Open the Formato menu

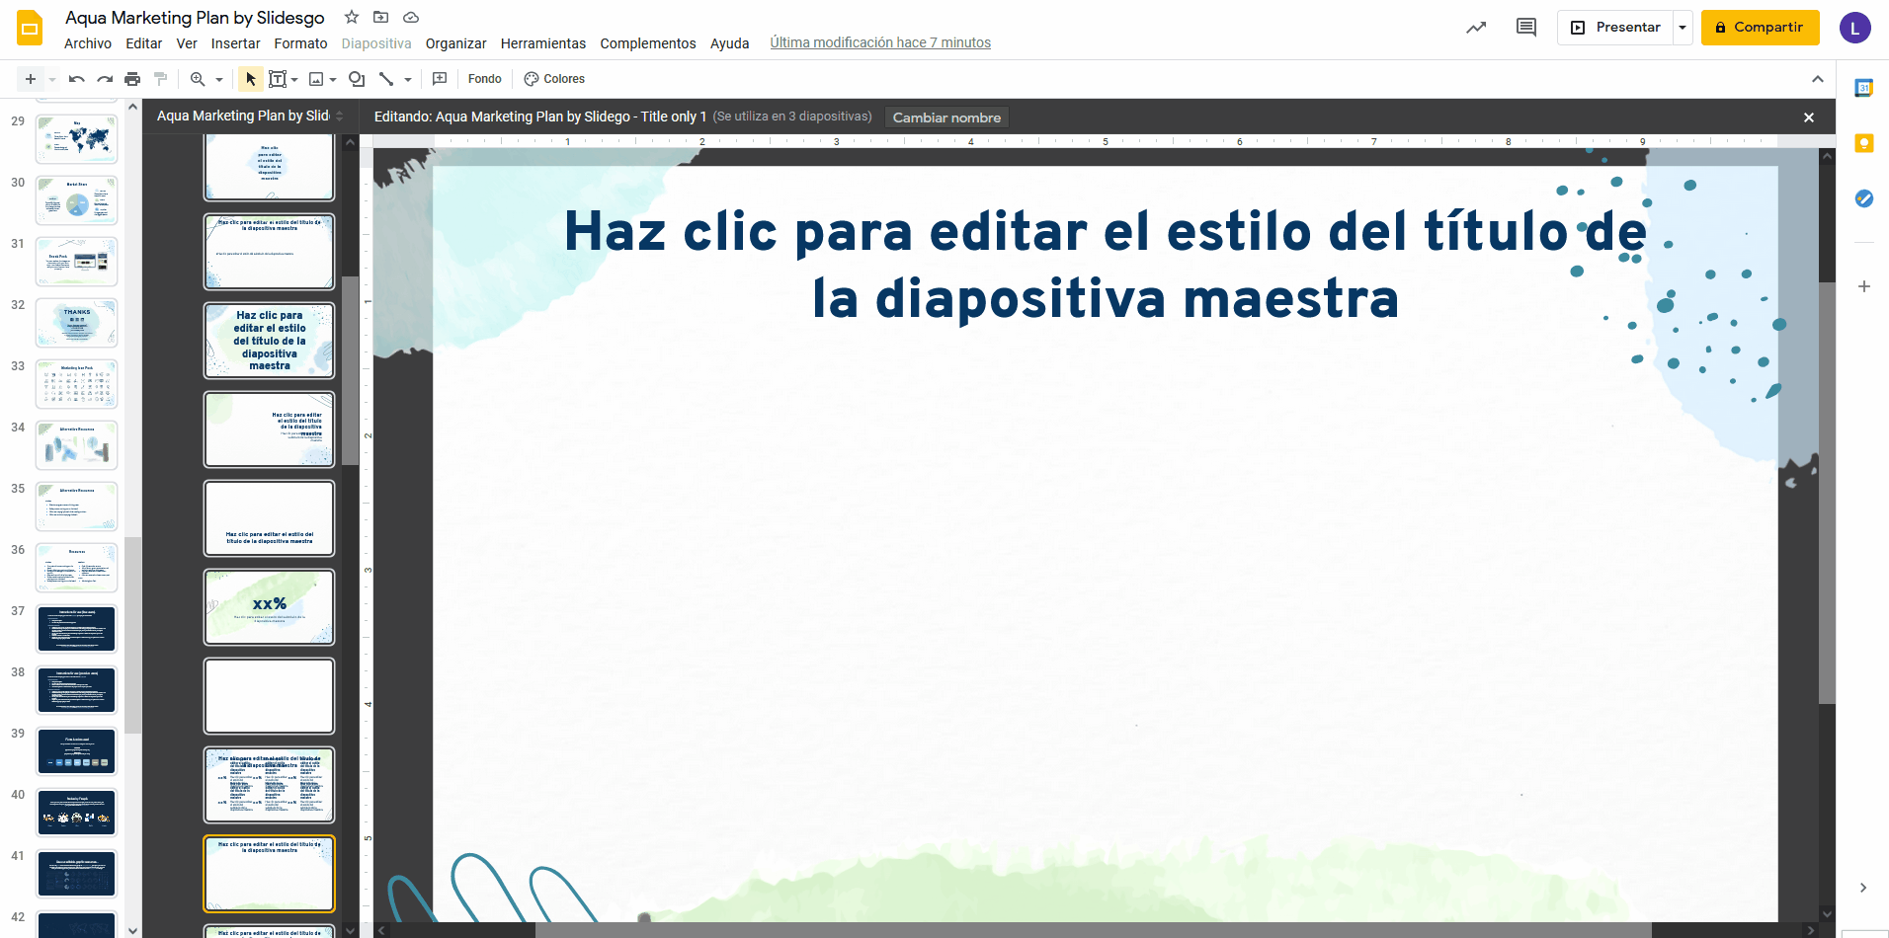pos(301,43)
